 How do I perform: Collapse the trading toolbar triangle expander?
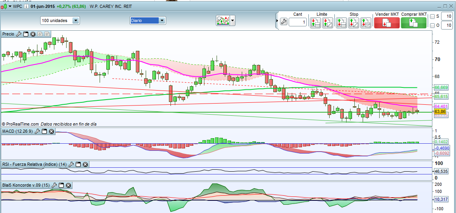(277, 21)
